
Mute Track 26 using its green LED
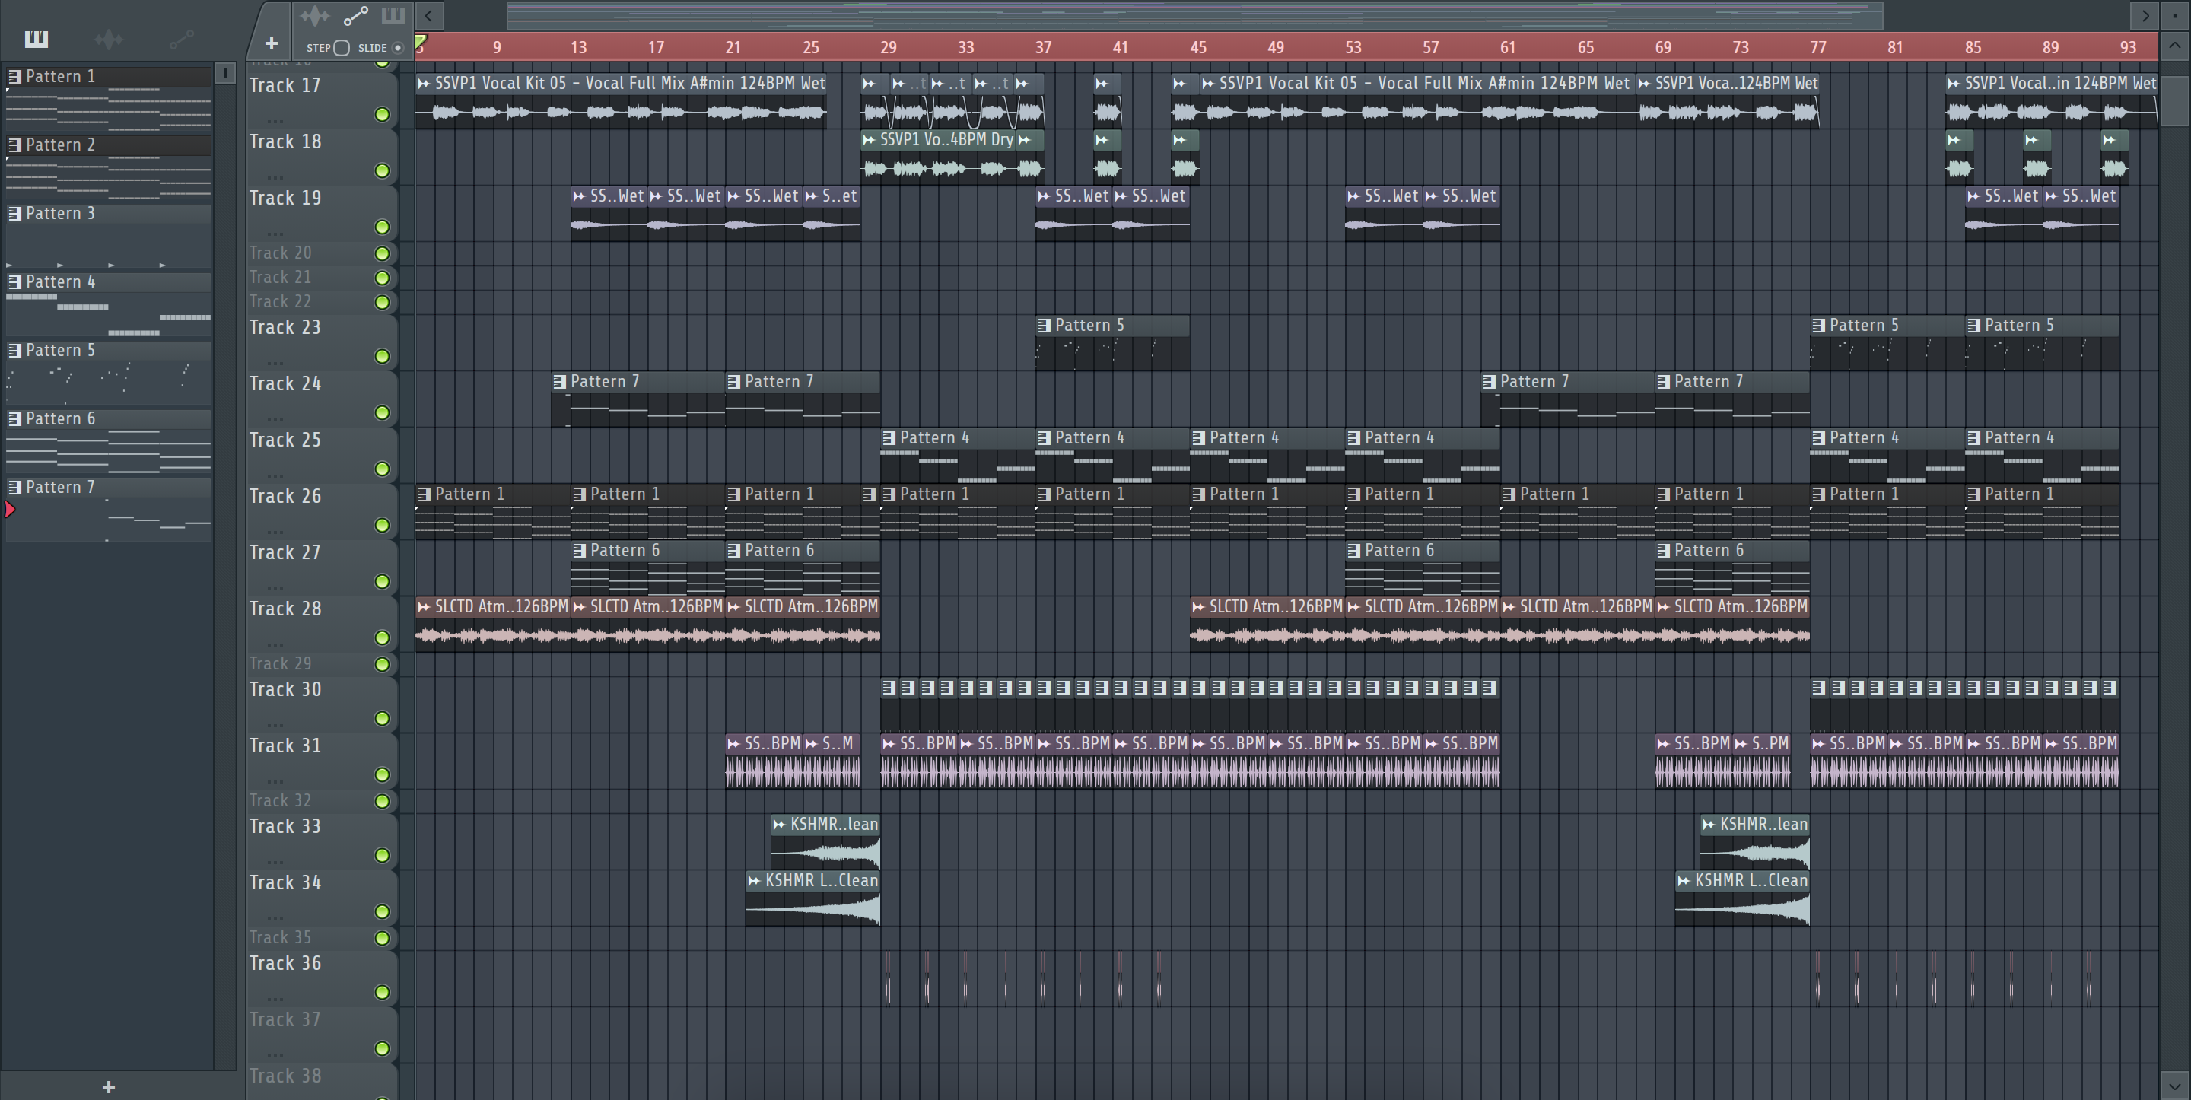pyautogui.click(x=383, y=526)
